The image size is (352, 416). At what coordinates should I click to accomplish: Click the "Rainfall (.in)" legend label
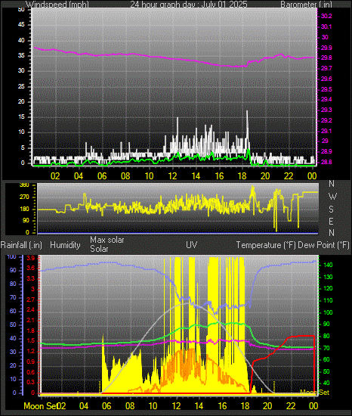[21, 245]
